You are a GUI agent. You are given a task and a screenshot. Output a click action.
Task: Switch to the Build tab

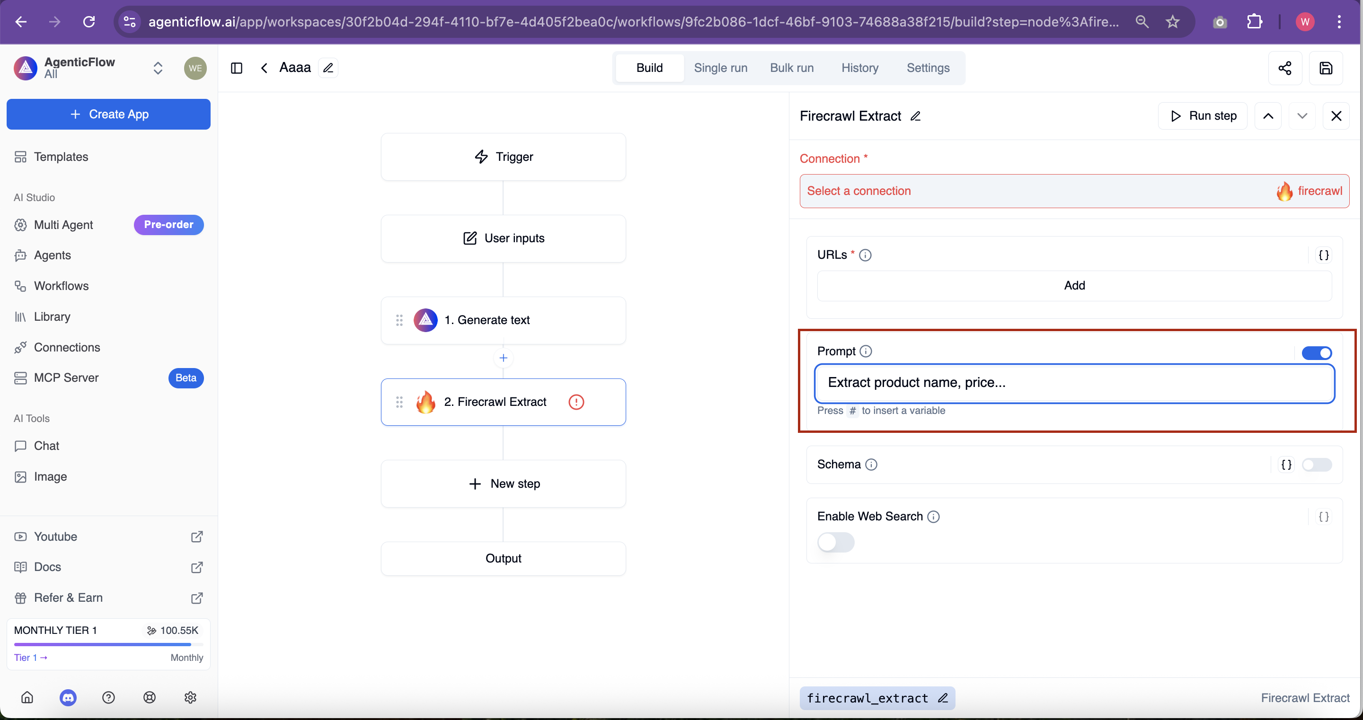tap(649, 68)
